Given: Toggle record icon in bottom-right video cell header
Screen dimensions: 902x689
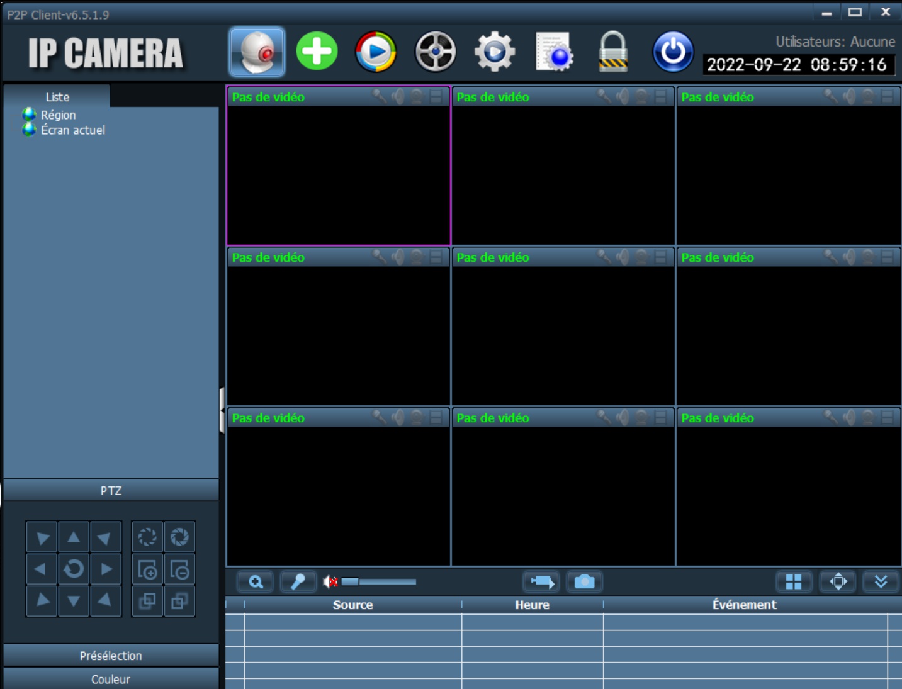Looking at the screenshot, I should 887,417.
